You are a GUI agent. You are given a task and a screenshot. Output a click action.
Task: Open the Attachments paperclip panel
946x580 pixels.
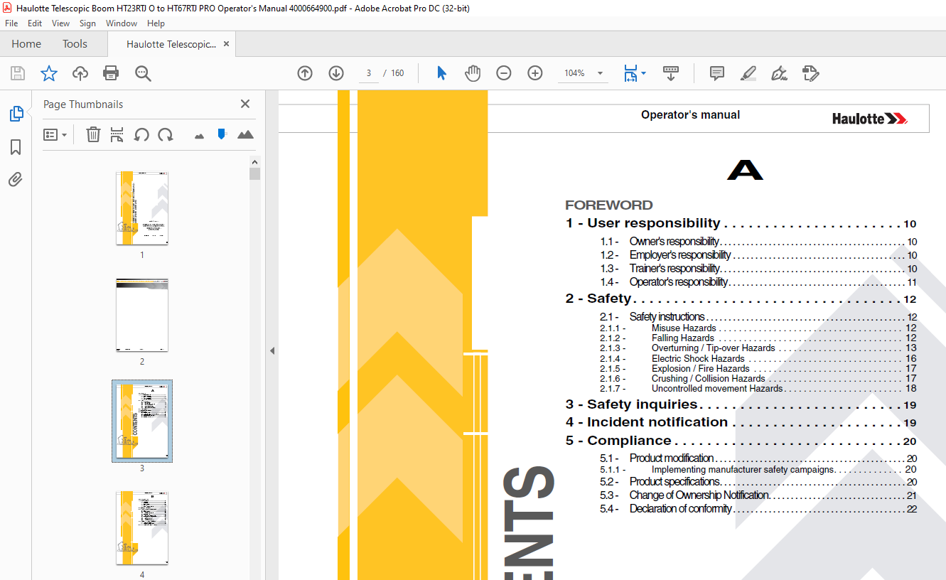pos(16,179)
